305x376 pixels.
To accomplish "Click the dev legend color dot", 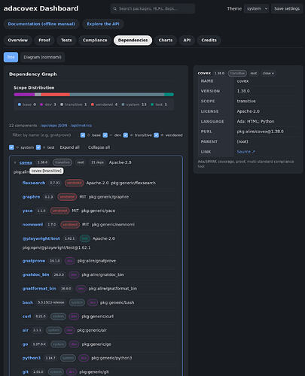I will coord(41,105).
